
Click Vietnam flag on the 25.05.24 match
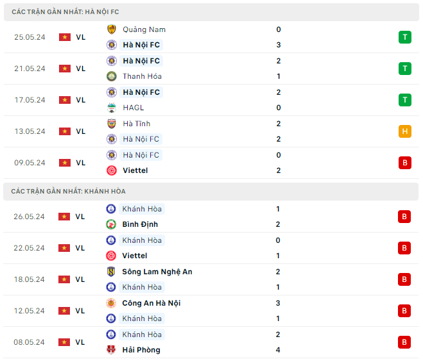coord(64,37)
